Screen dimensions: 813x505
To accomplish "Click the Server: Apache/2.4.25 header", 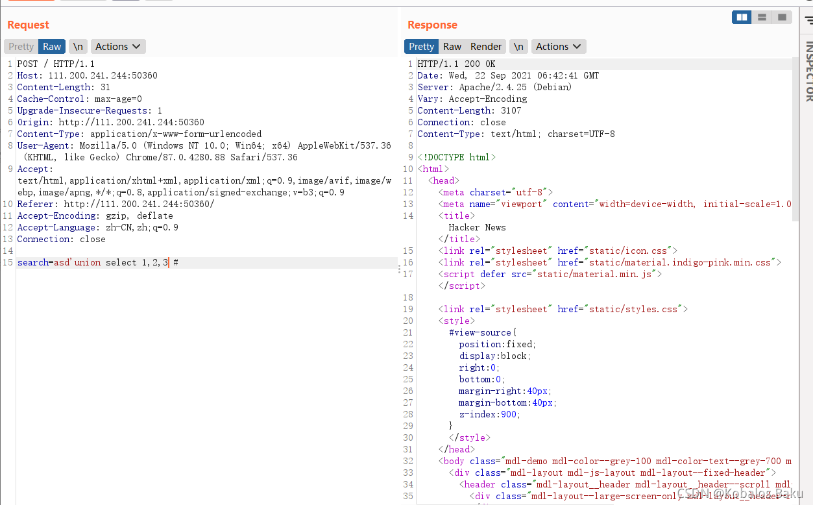I will point(495,87).
